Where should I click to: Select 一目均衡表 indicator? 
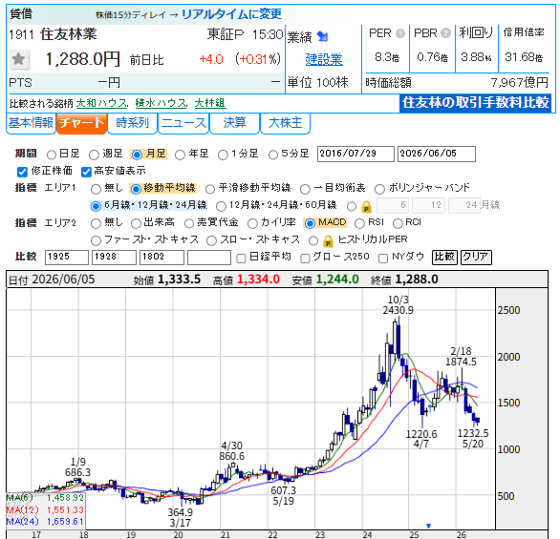[x=306, y=189]
